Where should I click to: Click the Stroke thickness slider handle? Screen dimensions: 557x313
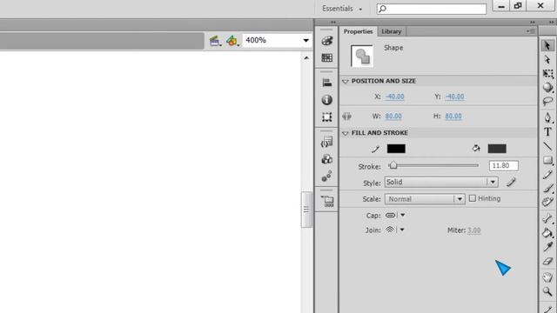(393, 165)
